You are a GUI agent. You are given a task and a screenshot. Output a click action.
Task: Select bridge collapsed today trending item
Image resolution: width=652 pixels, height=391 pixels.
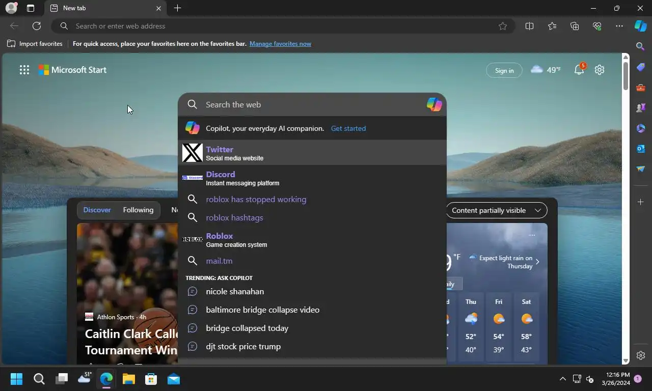coord(312,328)
